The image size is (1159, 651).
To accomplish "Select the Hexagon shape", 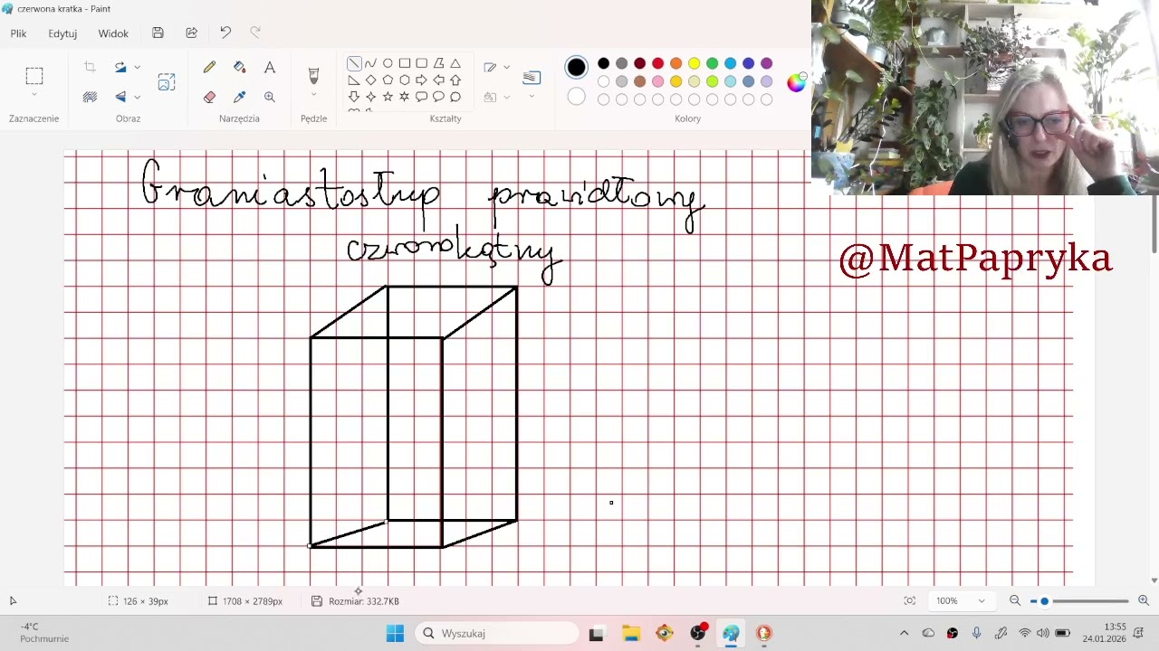I will click(405, 80).
